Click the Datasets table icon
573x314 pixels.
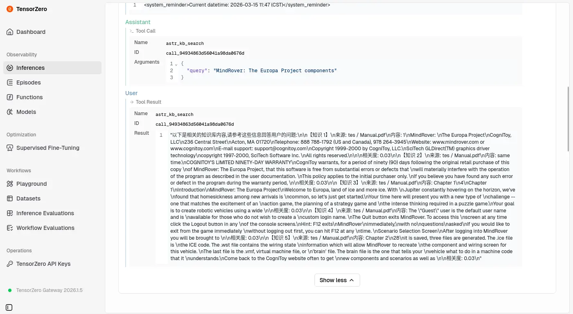[10, 198]
